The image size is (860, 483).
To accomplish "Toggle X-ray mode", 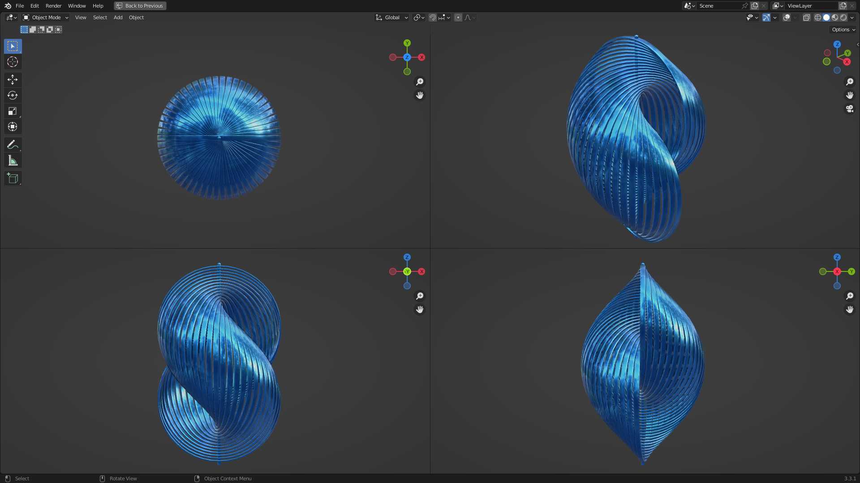I will (806, 17).
